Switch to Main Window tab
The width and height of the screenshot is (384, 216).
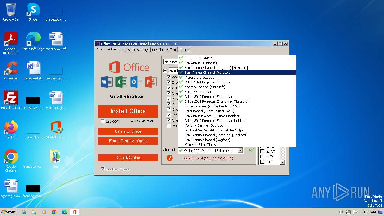click(106, 49)
